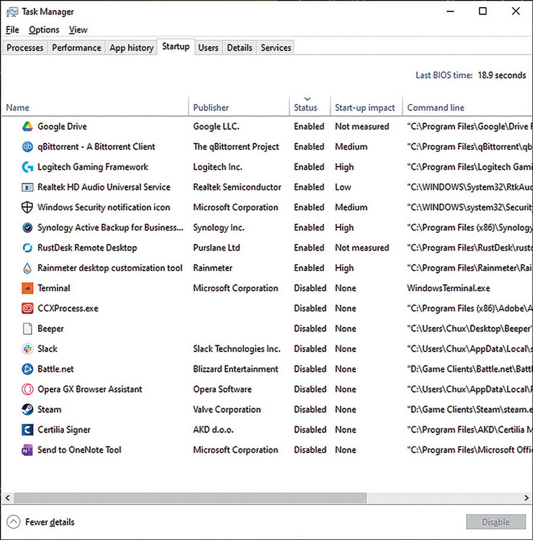
Task: Click the horizontal scrollbar right arrow
Action: tap(526, 498)
